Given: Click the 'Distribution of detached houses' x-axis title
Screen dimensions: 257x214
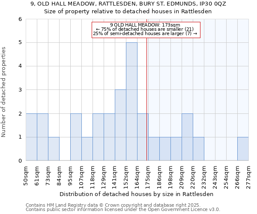Looking at the screenshot, I should [x=137, y=194].
